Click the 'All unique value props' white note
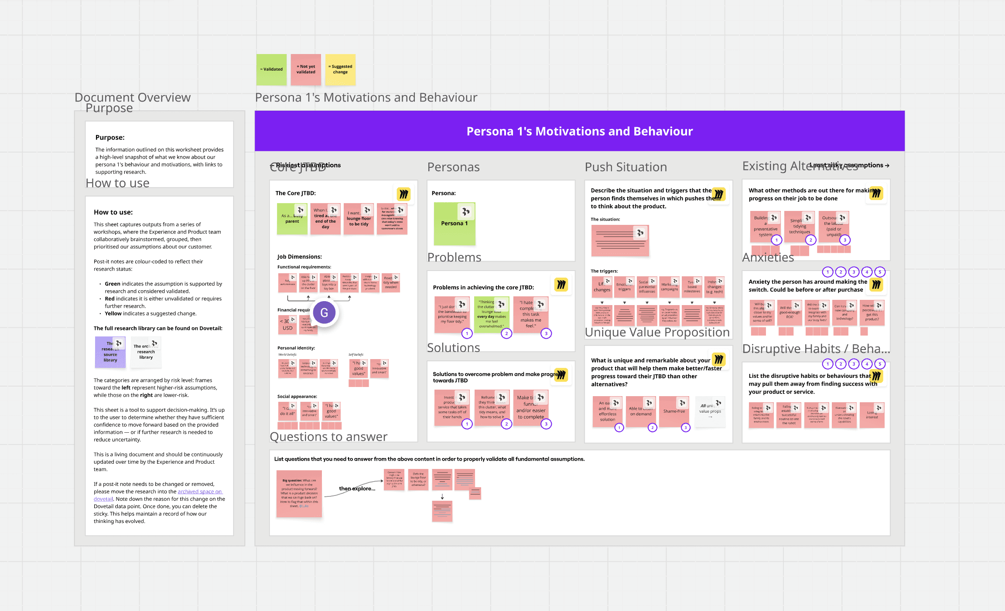 [710, 412]
